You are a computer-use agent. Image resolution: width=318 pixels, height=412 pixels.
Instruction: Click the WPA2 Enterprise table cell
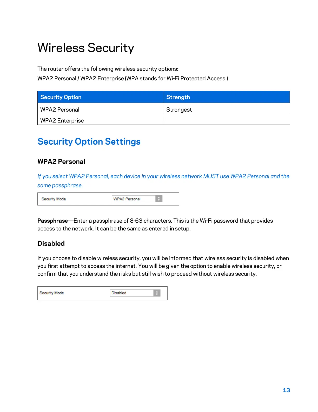[x=62, y=121]
